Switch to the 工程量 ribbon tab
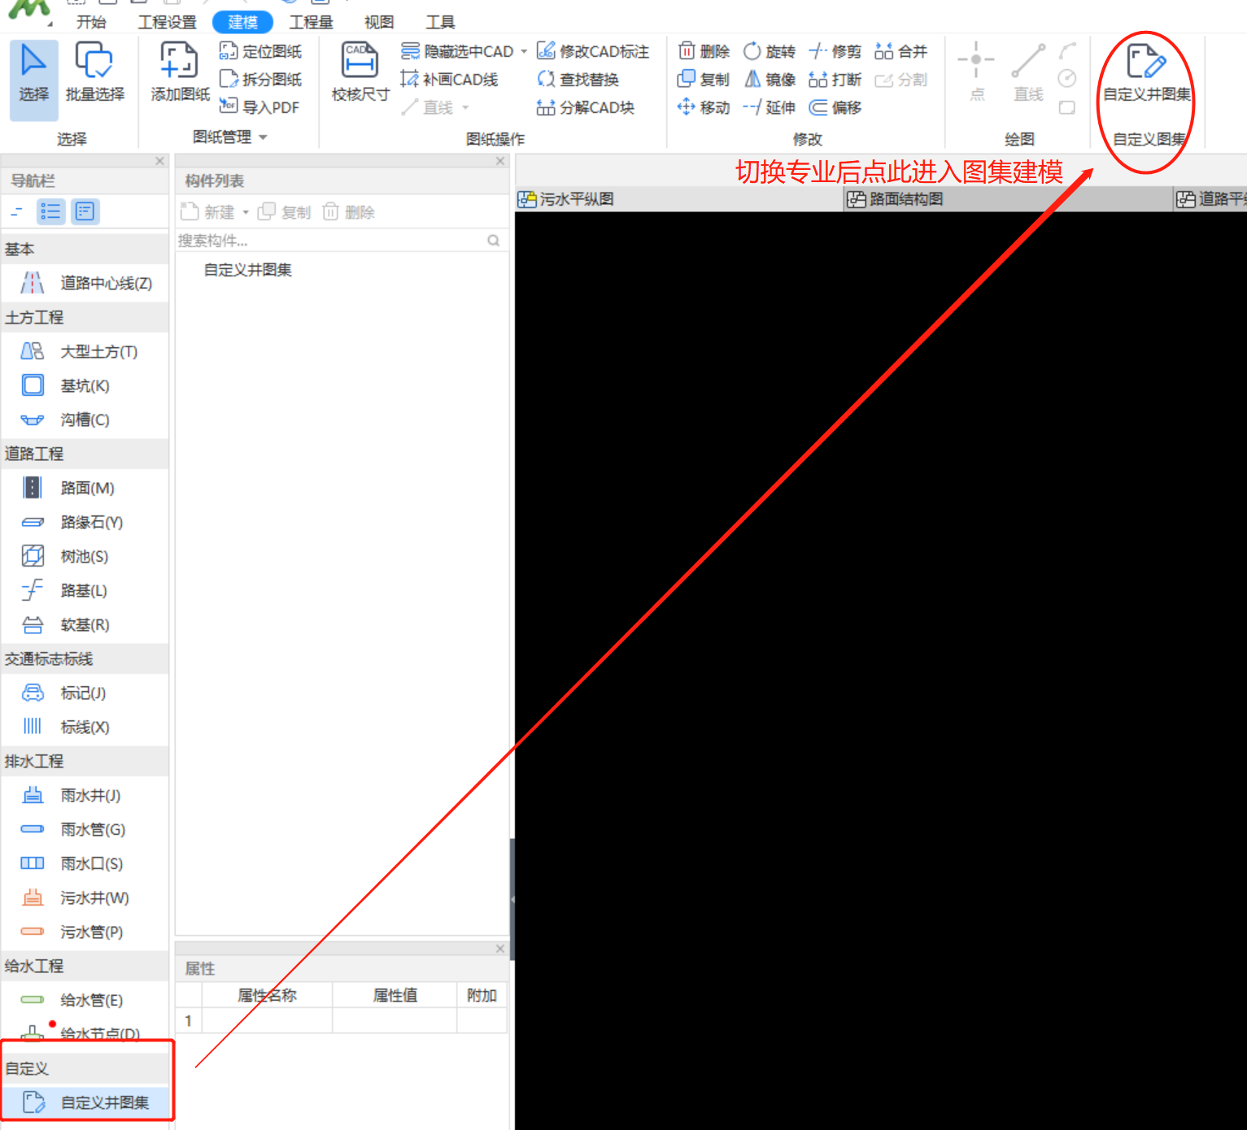 pyautogui.click(x=311, y=22)
